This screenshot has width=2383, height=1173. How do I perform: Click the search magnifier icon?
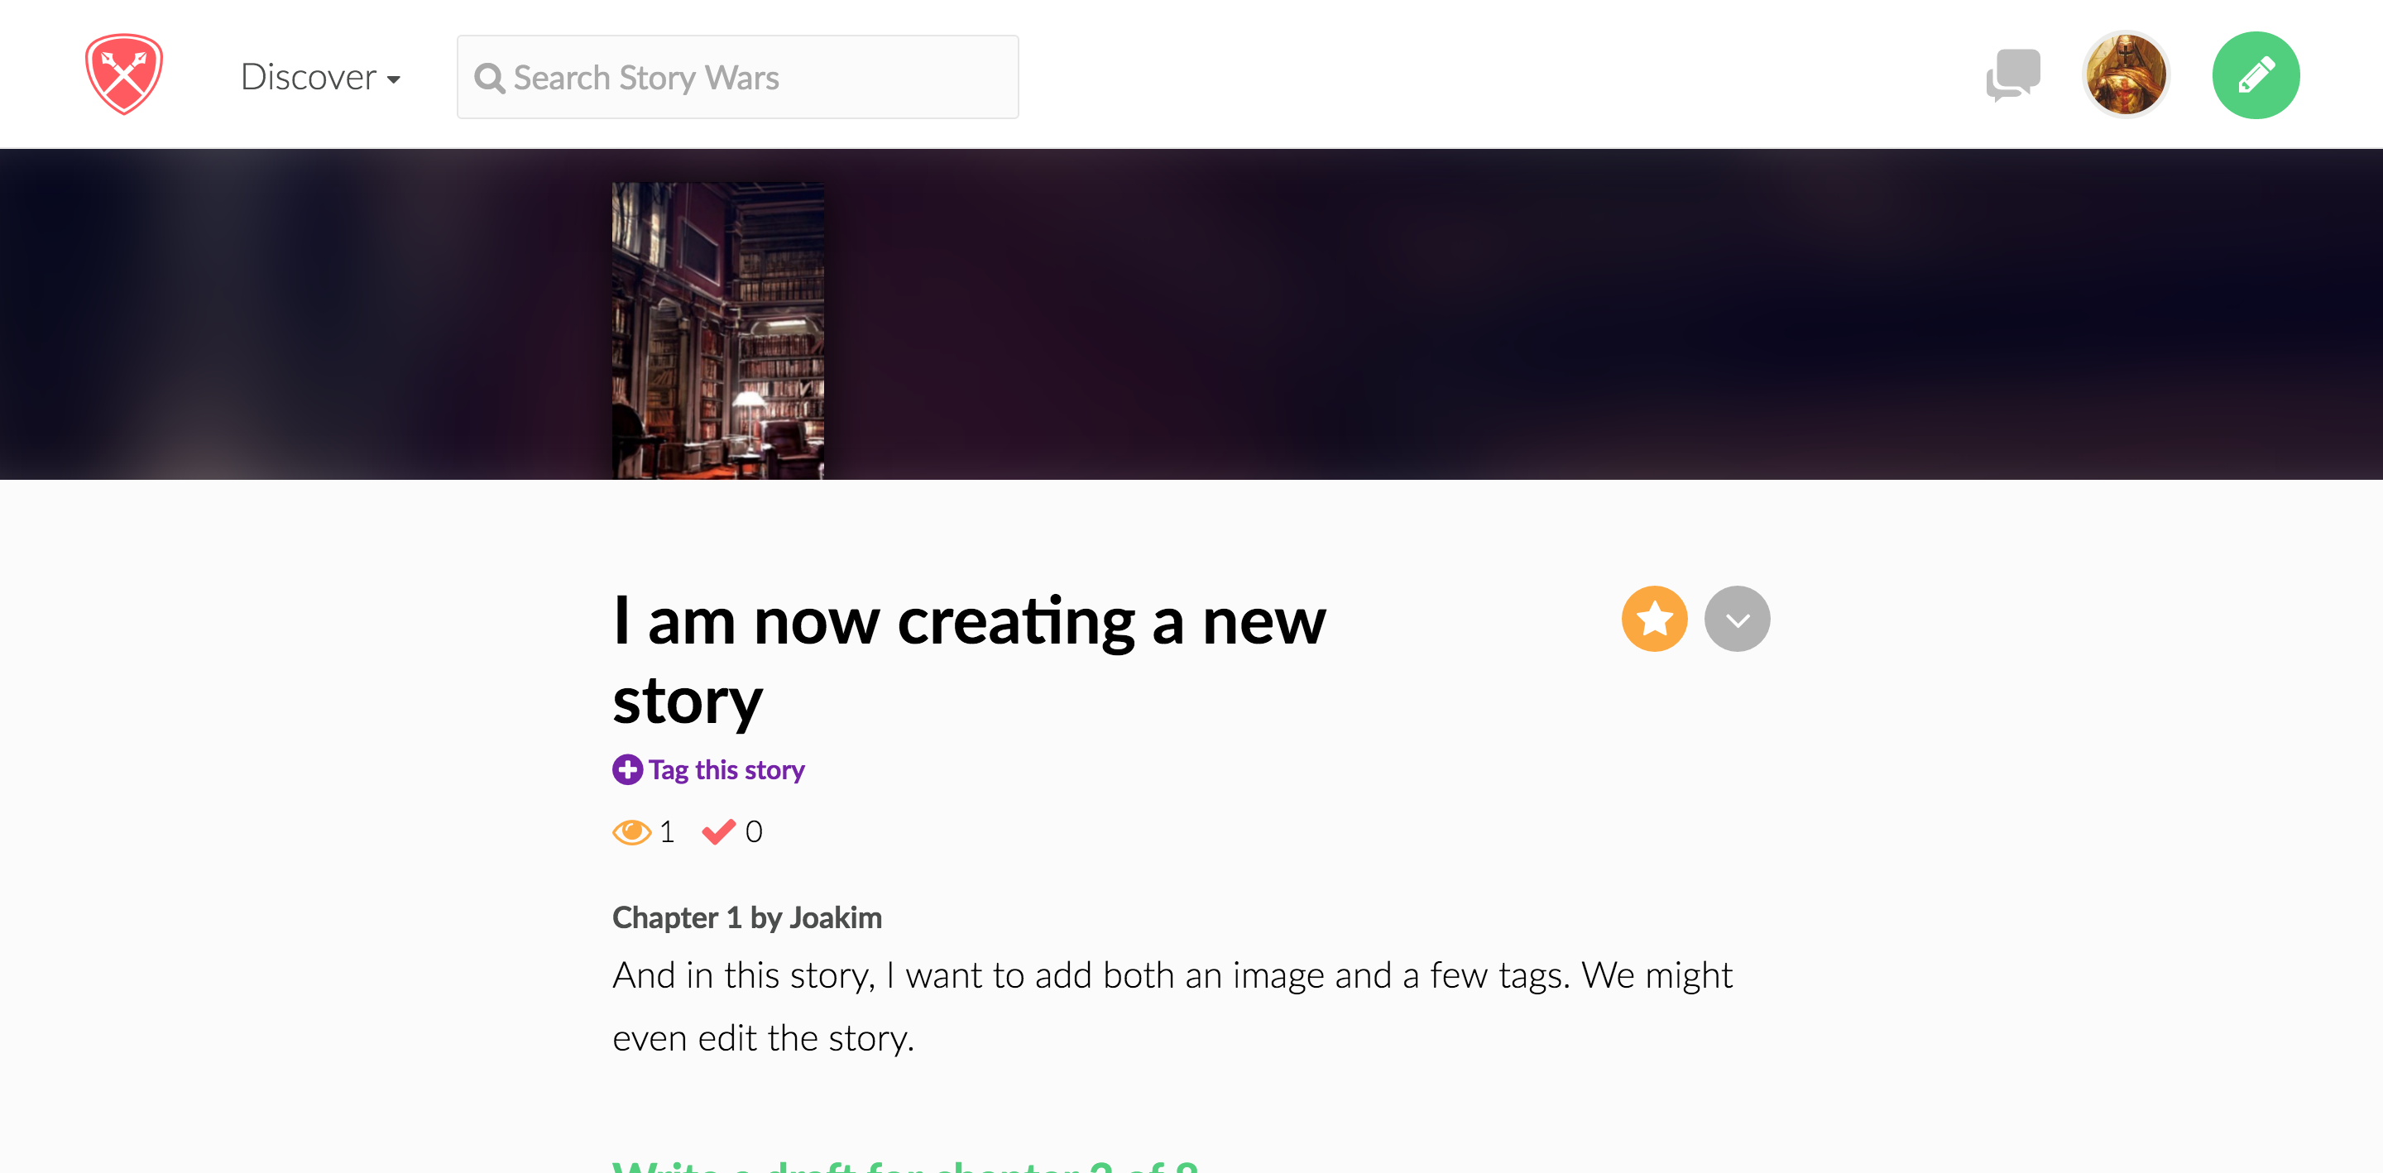(489, 79)
